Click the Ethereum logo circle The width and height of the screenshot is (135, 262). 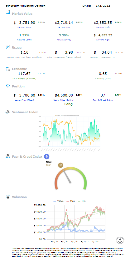(47, 157)
